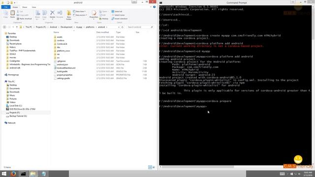Select the assets folder
The height and width of the screenshot is (177, 315).
coord(60,37)
